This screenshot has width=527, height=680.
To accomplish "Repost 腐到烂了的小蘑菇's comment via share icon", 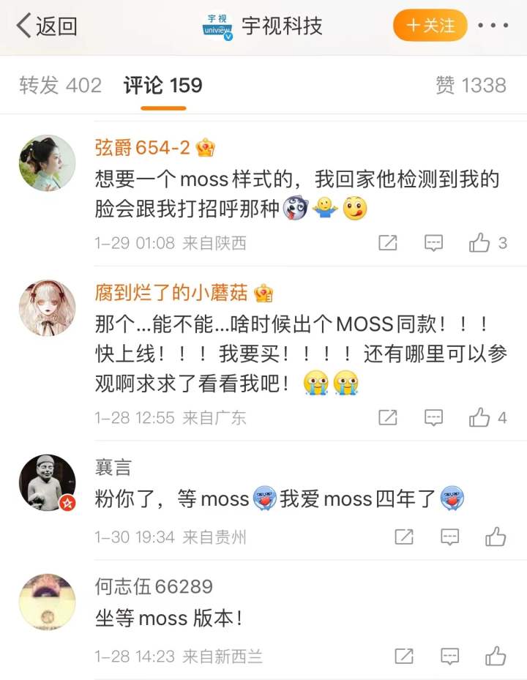I will tap(388, 418).
